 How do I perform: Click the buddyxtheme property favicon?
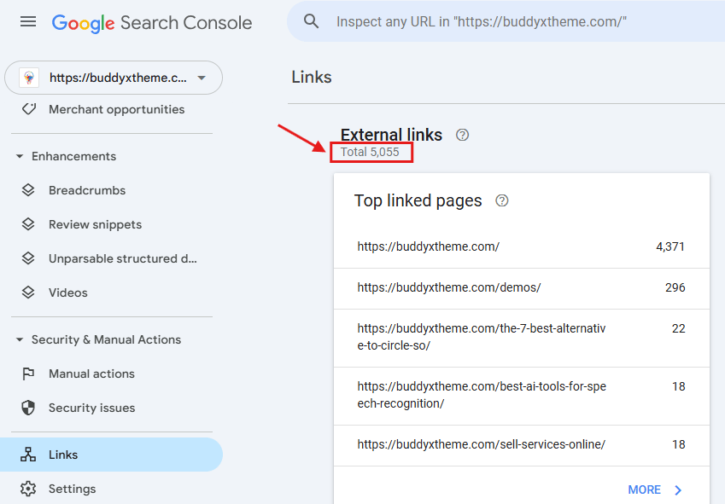point(29,78)
